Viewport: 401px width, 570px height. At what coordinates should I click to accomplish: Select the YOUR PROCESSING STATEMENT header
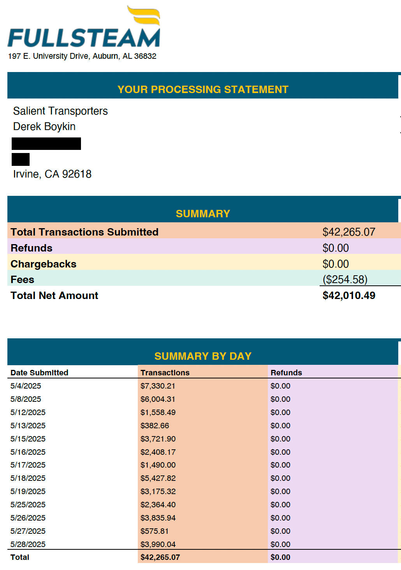point(203,90)
